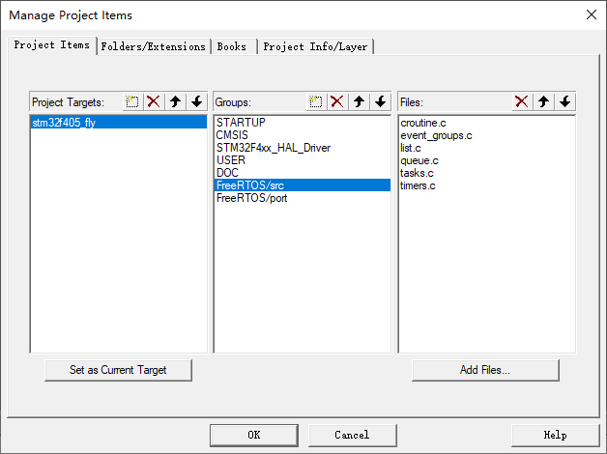
Task: Select the FreeRTOS/src group
Action: point(303,185)
